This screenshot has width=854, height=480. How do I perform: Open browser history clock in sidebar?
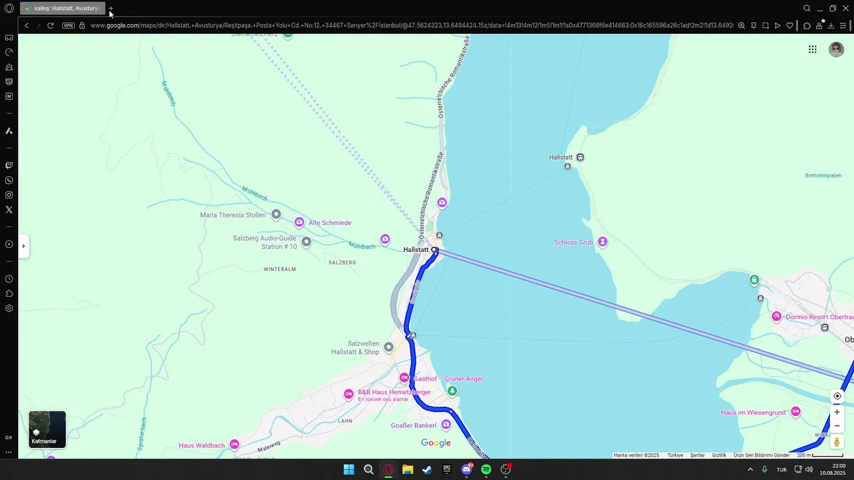click(x=9, y=279)
